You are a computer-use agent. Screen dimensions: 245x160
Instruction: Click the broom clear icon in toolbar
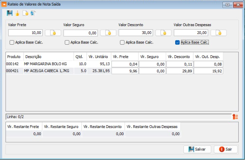click(x=17, y=13)
